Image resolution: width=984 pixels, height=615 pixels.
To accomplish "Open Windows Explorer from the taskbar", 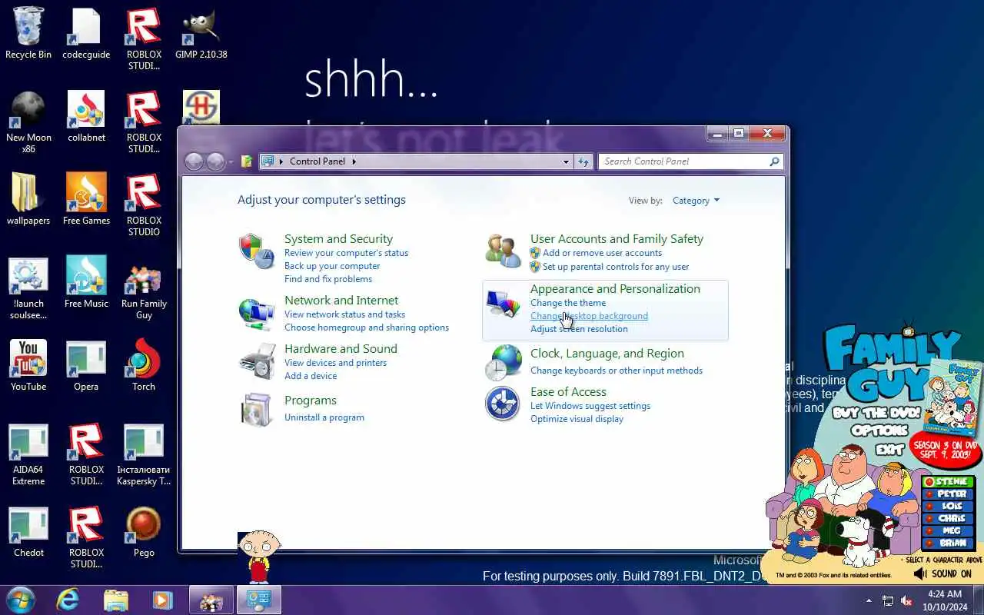I will [x=115, y=600].
